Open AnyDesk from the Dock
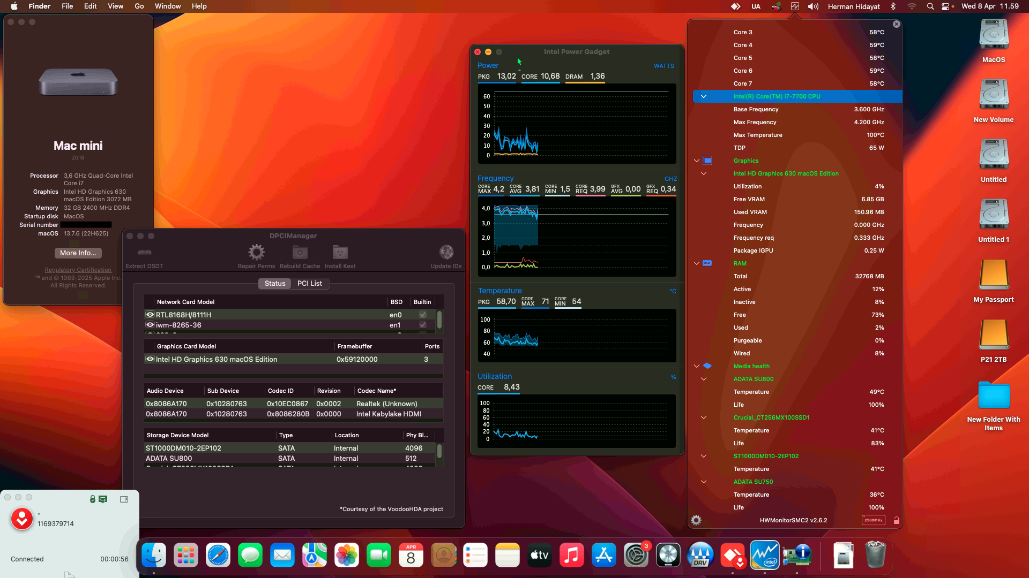This screenshot has width=1029, height=578. pos(733,555)
